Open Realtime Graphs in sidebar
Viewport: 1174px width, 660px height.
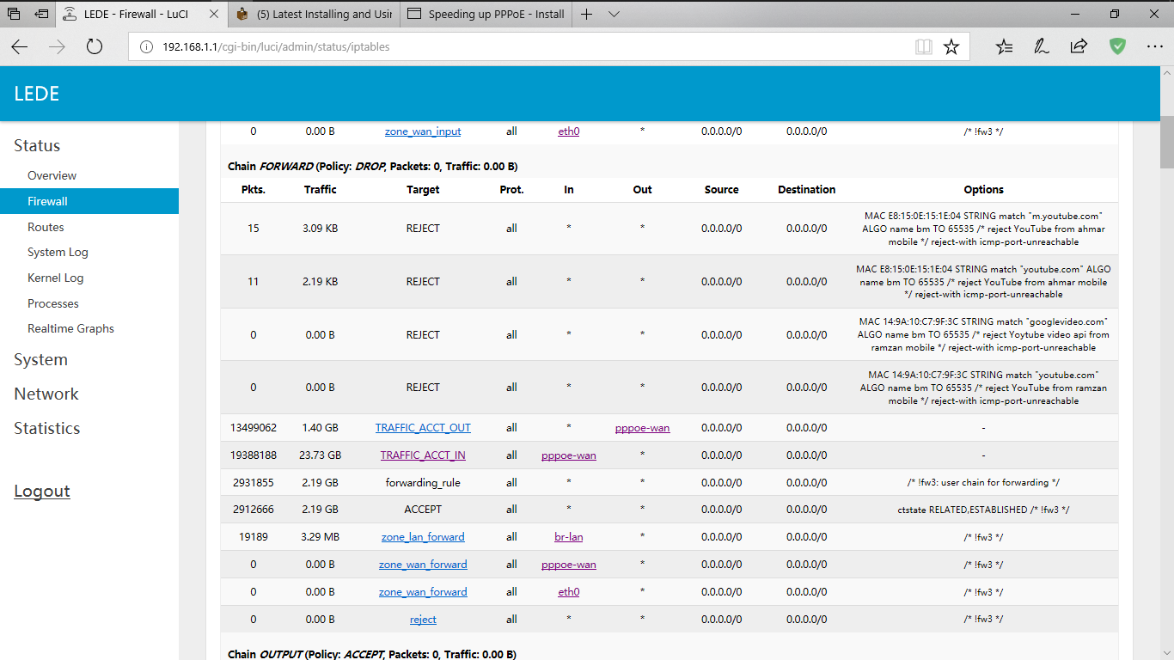[x=70, y=328]
